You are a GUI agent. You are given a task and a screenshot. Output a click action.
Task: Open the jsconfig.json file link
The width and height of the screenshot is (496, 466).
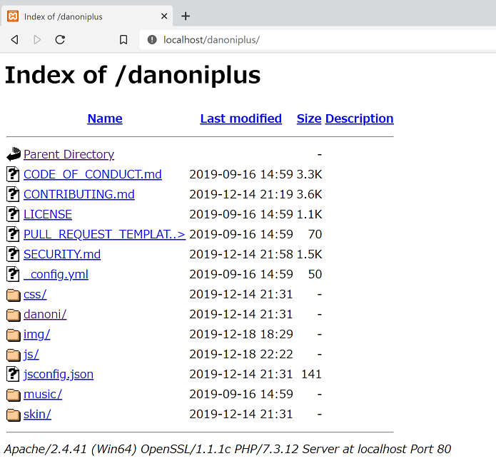coord(59,374)
